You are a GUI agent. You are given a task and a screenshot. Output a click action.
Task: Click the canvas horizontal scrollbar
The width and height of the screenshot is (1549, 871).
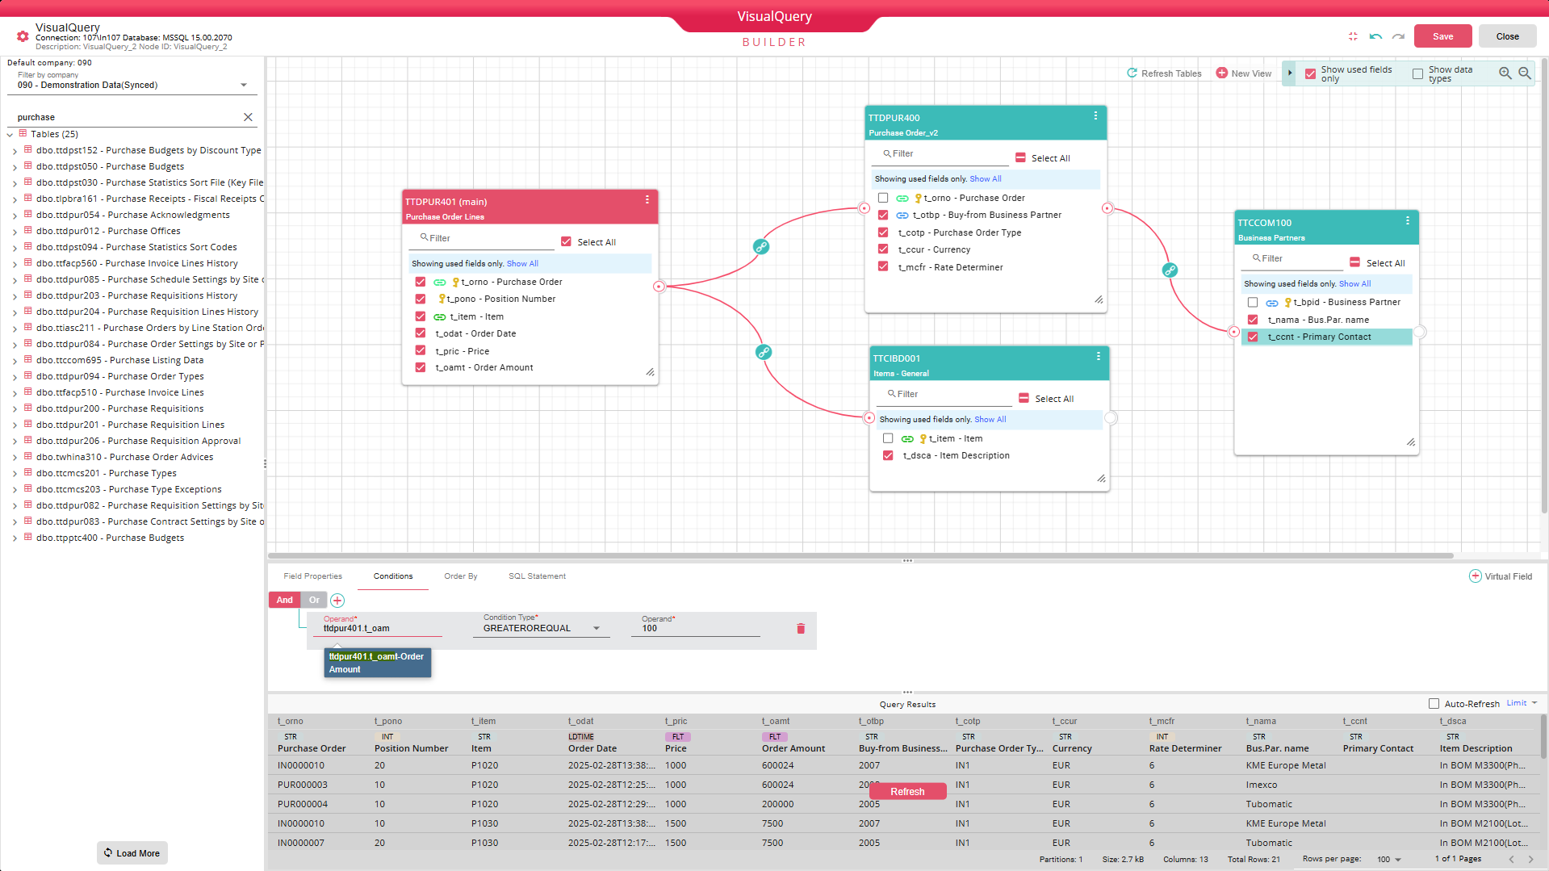860,555
